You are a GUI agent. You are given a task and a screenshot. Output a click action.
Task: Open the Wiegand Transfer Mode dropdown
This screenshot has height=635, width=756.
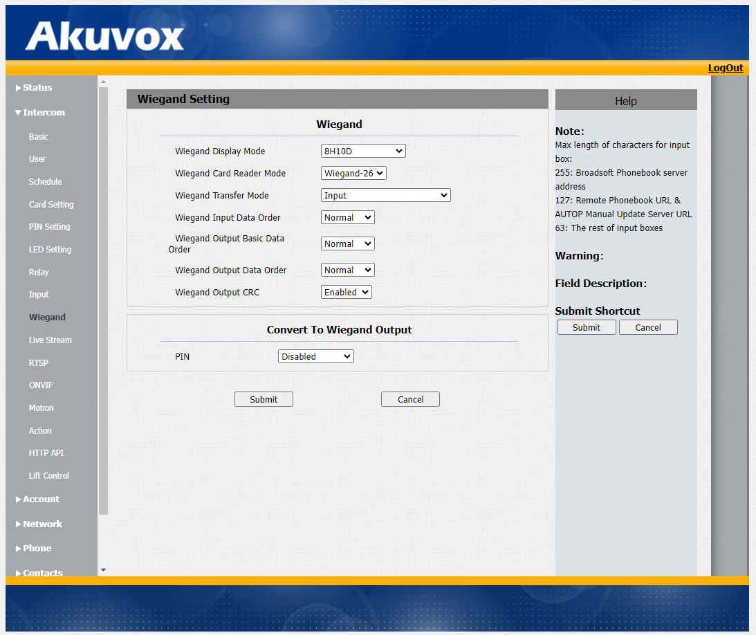pyautogui.click(x=385, y=194)
